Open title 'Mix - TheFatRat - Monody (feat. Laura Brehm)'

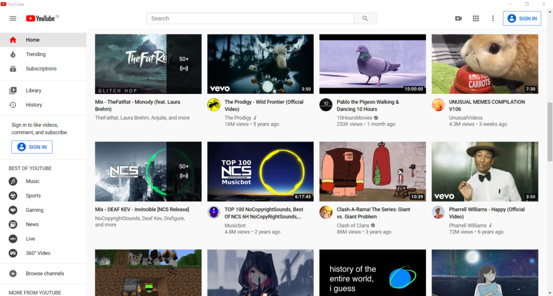[x=138, y=105]
